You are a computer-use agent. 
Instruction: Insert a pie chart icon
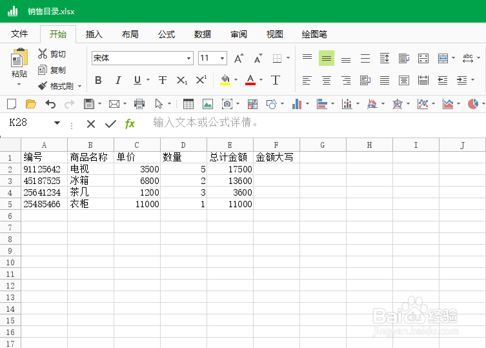pyautogui.click(x=473, y=104)
